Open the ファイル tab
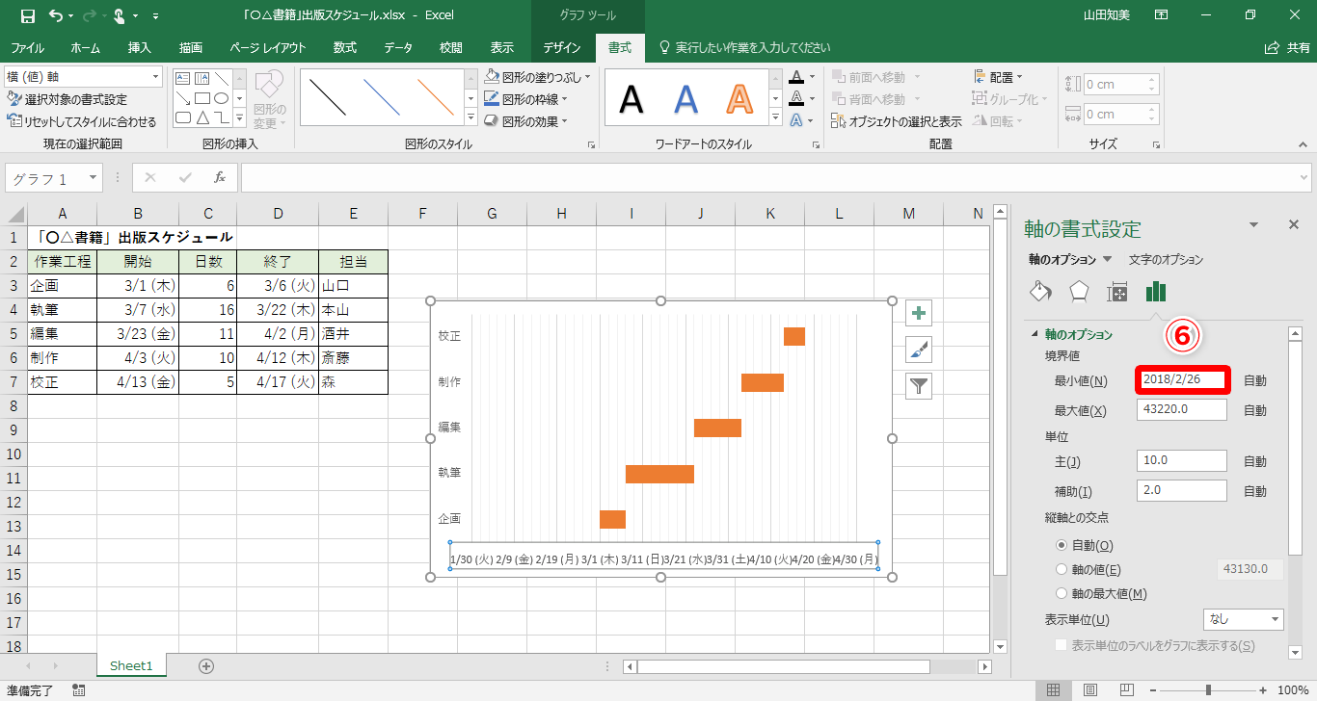This screenshot has width=1317, height=701. coord(27,47)
